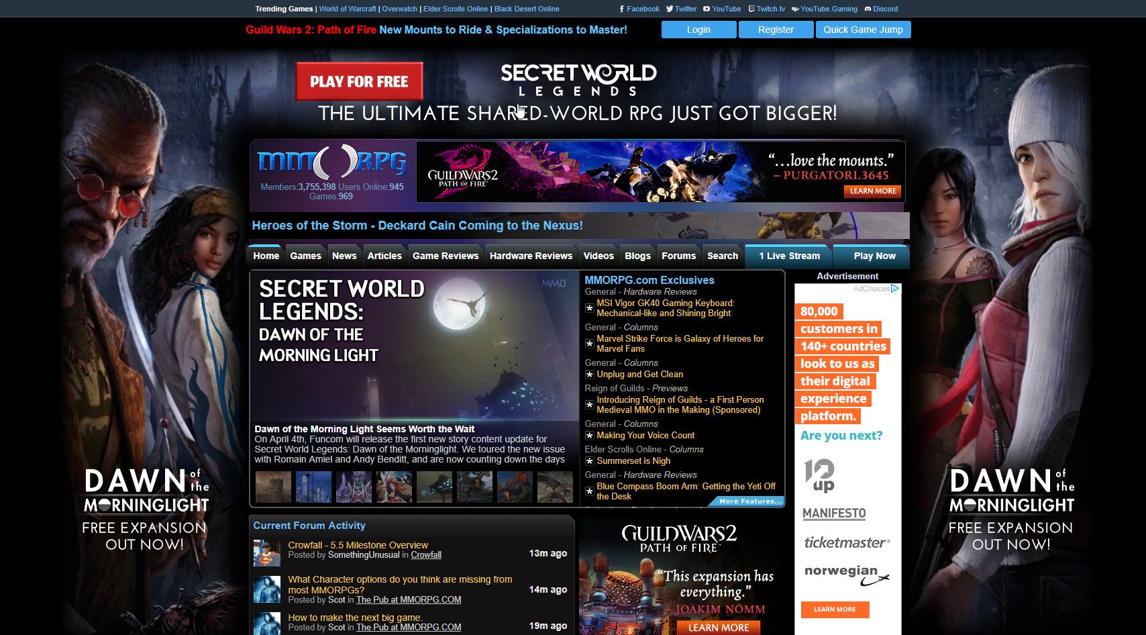Viewport: 1146px width, 635px height.
Task: Open the Overwatch trending link
Action: (x=400, y=9)
